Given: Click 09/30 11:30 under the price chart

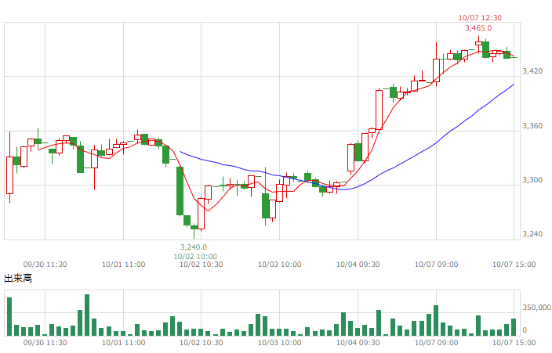Looking at the screenshot, I should click(45, 265).
